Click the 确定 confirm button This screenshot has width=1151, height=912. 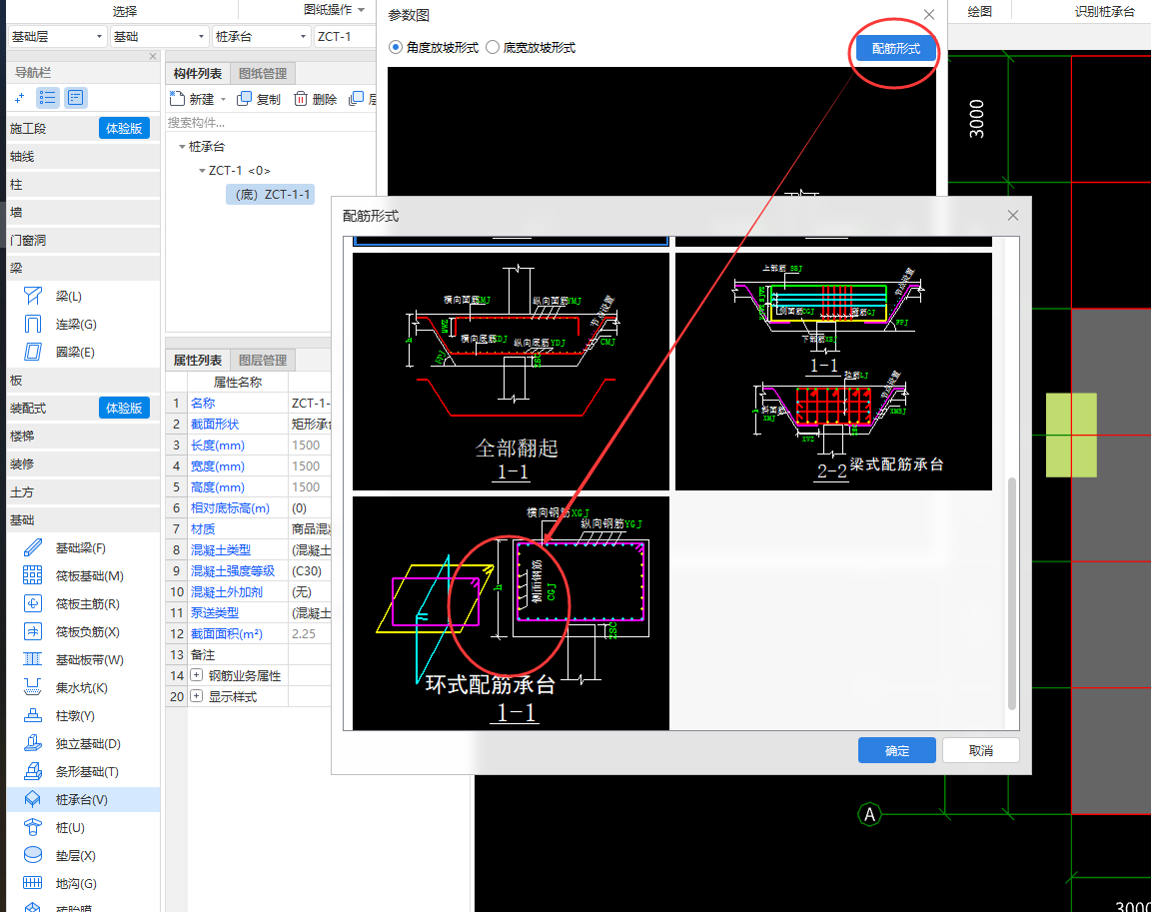pos(897,750)
